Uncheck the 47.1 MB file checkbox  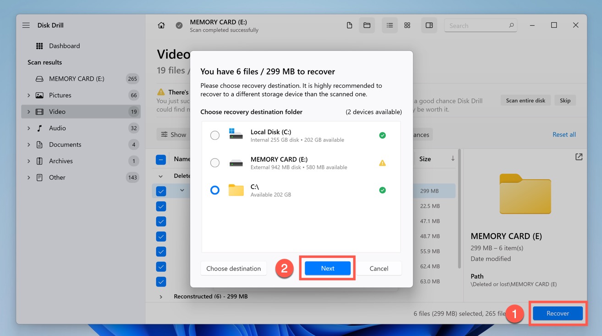pyautogui.click(x=161, y=221)
